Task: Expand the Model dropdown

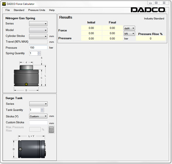Action: tap(38, 30)
